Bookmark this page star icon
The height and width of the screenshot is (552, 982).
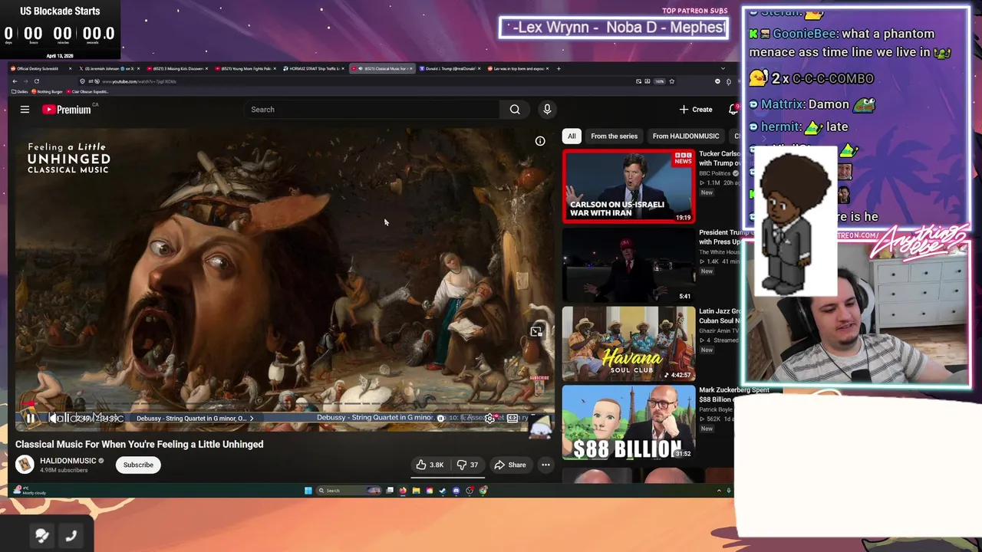pos(672,81)
